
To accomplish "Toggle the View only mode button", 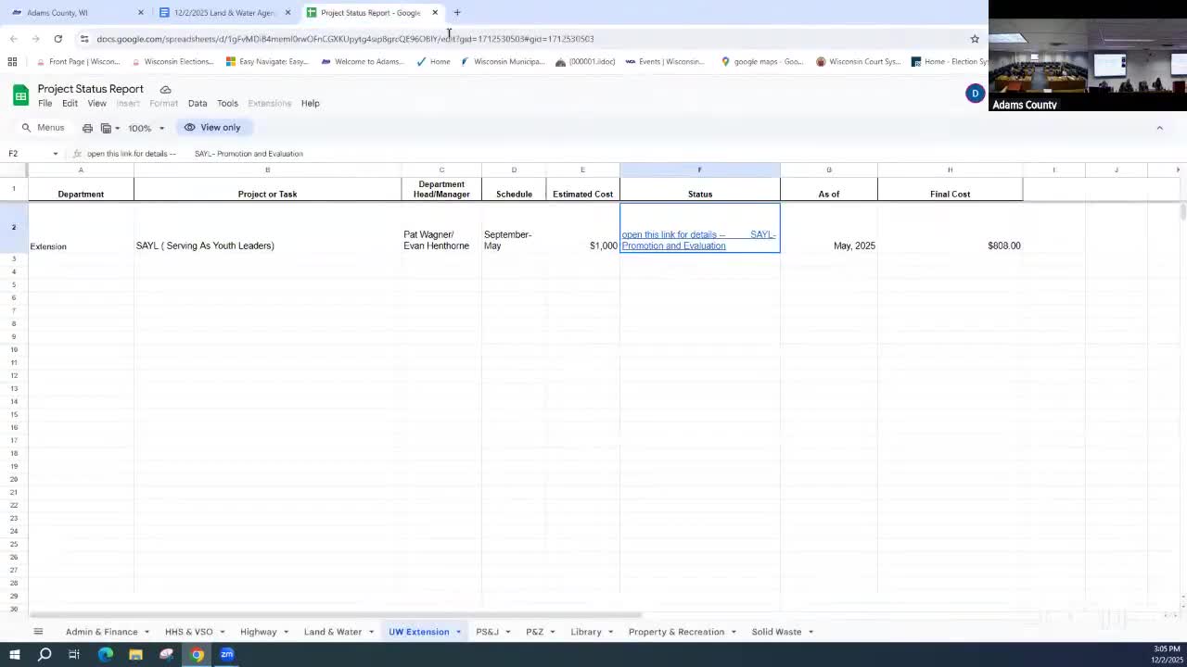I will point(212,128).
